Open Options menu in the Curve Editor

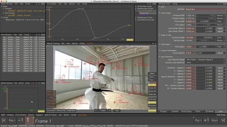point(72,4)
